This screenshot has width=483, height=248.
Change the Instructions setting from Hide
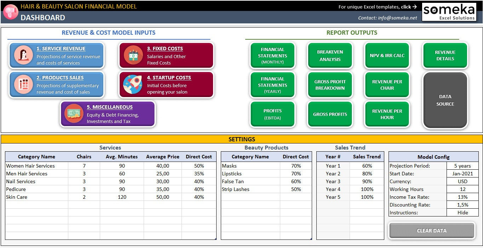pos(462,212)
